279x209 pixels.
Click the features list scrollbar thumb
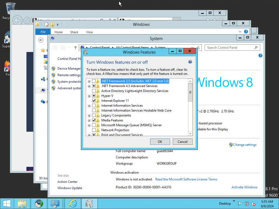click(x=190, y=92)
